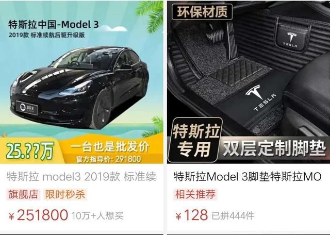The image size is (330, 235).
Task: Click the 已拼444件 sales count
Action: coord(233,216)
